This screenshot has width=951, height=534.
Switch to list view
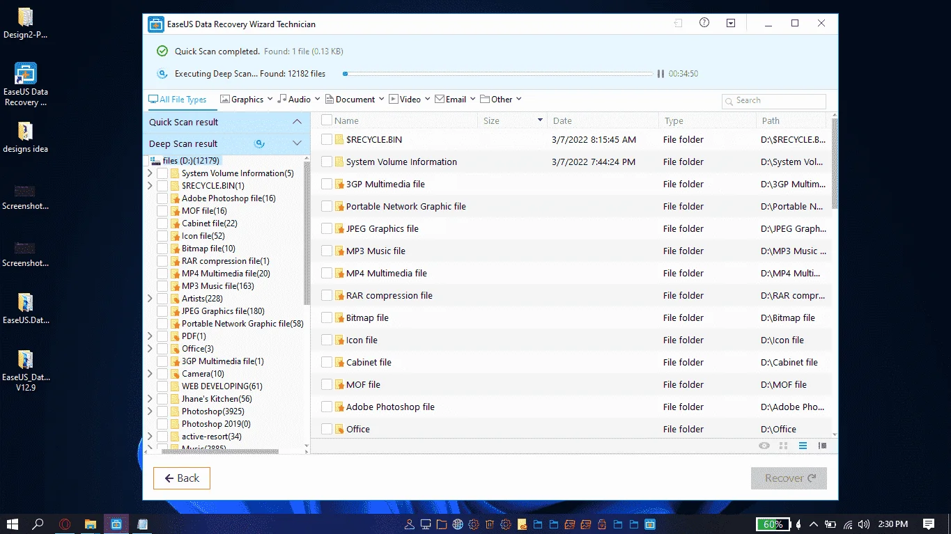tap(803, 446)
